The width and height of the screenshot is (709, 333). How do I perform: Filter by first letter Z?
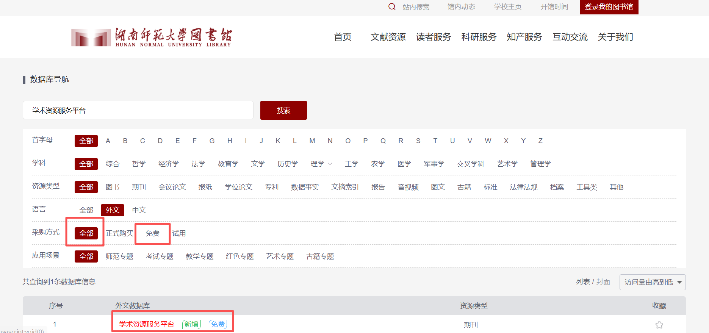pos(540,141)
